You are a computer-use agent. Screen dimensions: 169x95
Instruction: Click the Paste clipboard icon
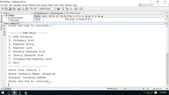tap(27, 9)
